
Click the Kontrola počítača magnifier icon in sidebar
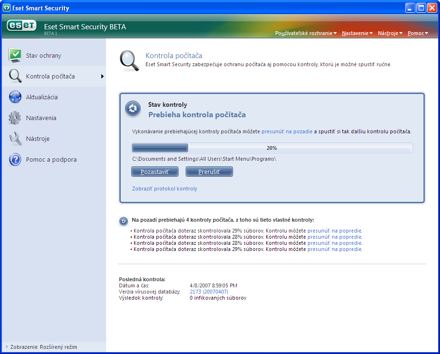(x=15, y=76)
